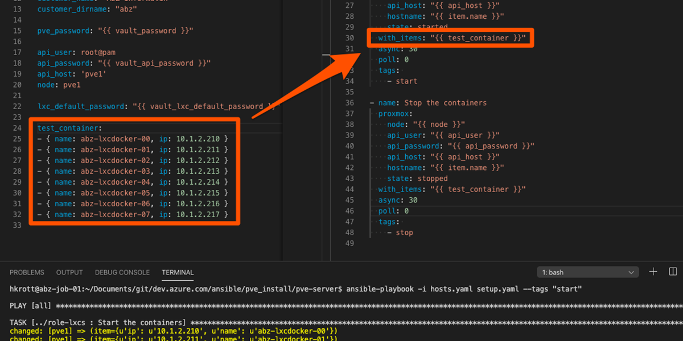Open the OUTPUT panel tab
Screen dimensions: 683x341
click(x=69, y=273)
